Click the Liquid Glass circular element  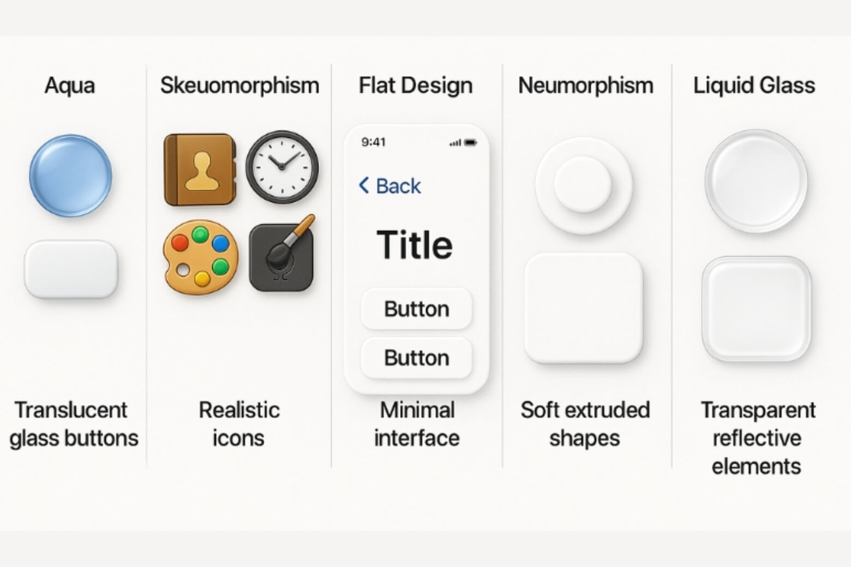pyautogui.click(x=756, y=181)
